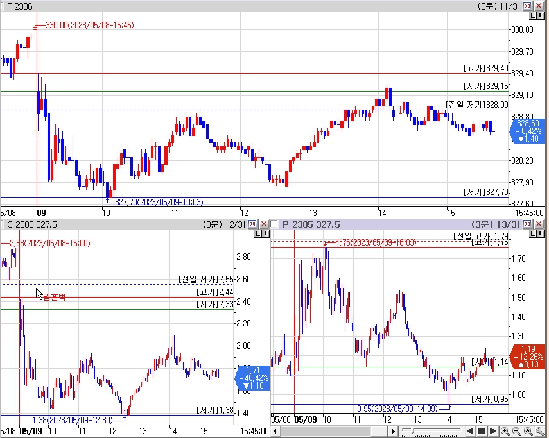Click the play forward arrow button
The height and width of the screenshot is (438, 549).
(x=492, y=431)
